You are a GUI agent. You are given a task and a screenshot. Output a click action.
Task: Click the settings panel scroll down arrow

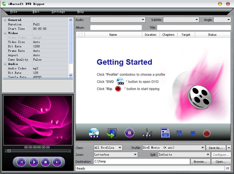tap(71, 75)
